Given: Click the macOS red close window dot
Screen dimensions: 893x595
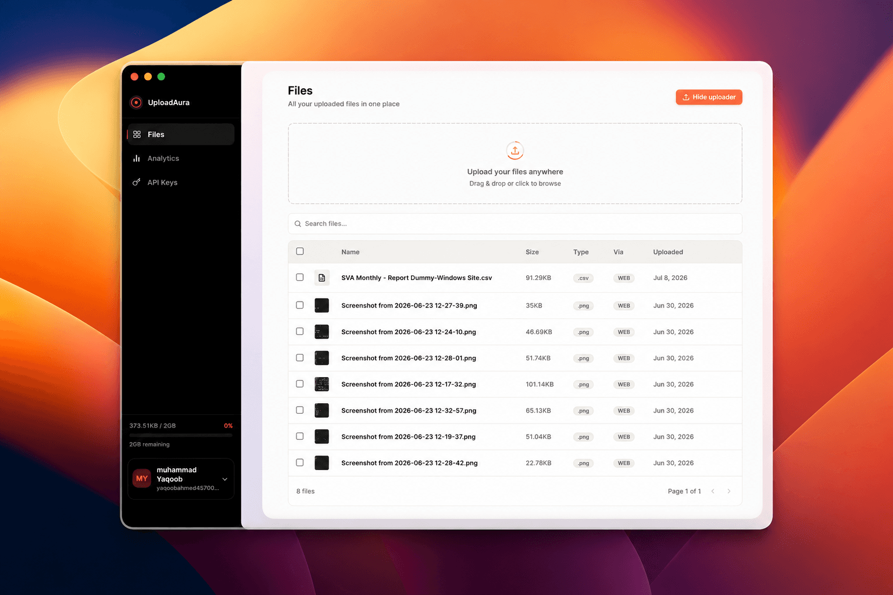Looking at the screenshot, I should tap(134, 77).
